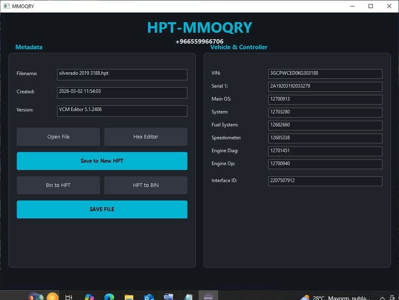Show hidden system tray icons
The height and width of the screenshot is (300, 399).
click(381, 298)
